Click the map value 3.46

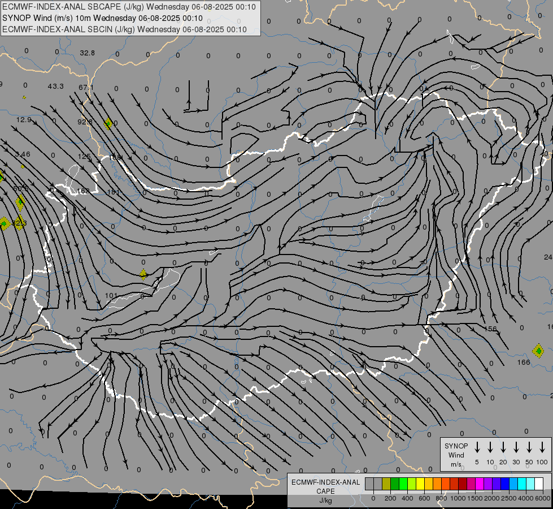pyautogui.click(x=23, y=154)
